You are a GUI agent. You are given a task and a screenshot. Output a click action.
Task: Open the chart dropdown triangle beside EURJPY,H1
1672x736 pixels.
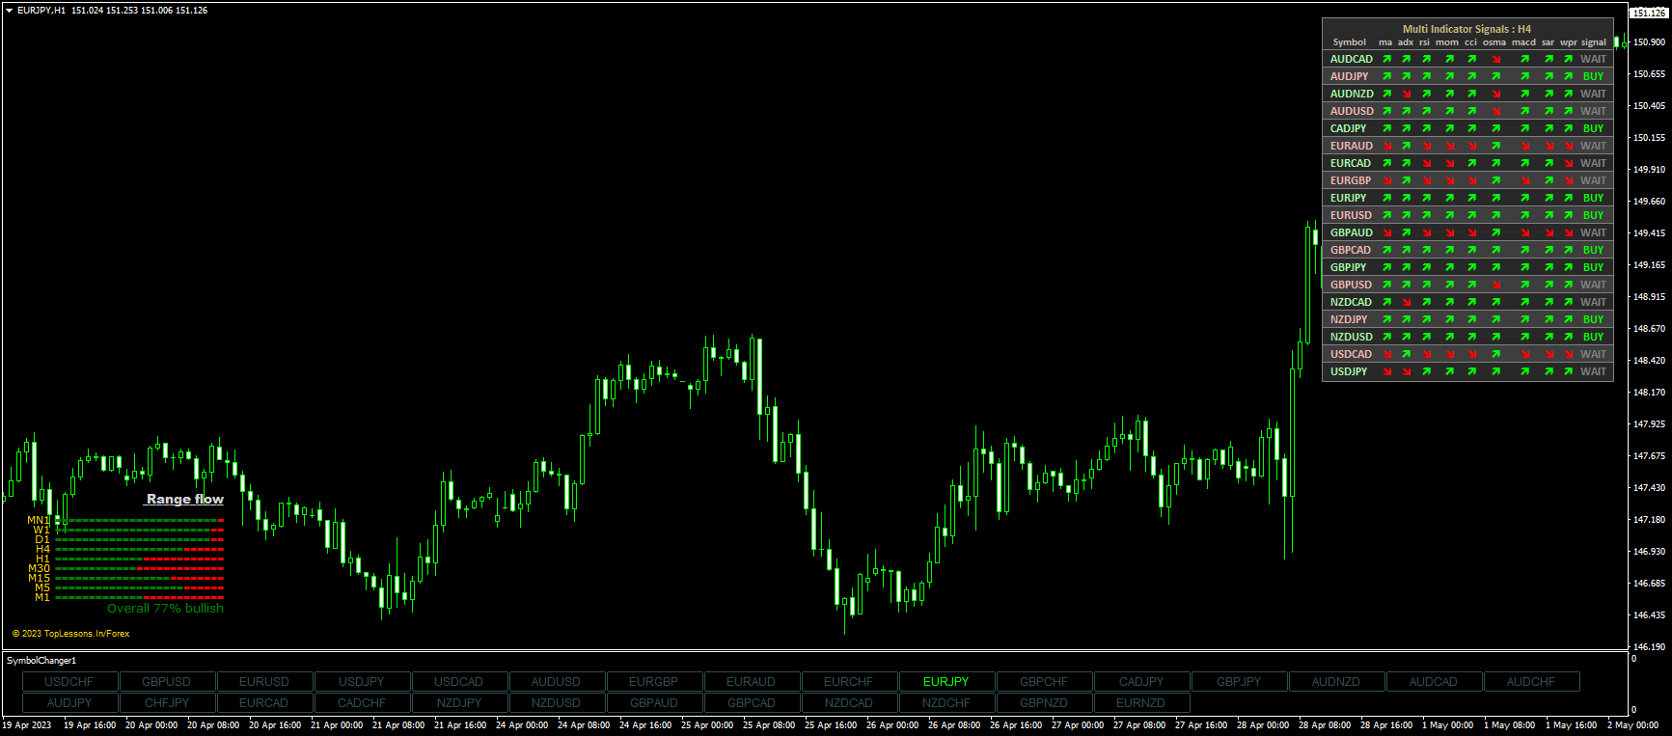click(9, 11)
